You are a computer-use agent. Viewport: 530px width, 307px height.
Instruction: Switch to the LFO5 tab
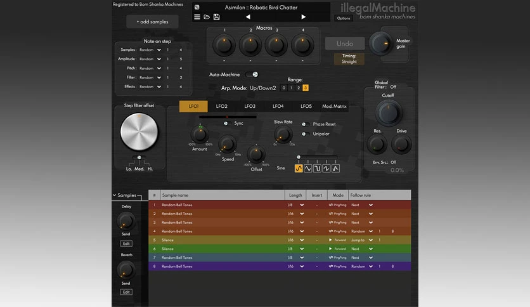point(306,106)
